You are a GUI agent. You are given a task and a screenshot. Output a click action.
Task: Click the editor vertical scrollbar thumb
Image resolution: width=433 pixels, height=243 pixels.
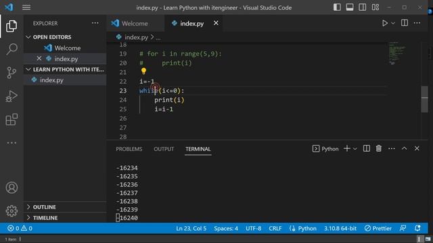424,99
